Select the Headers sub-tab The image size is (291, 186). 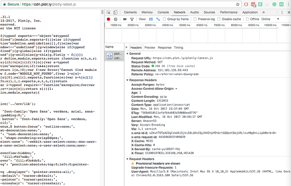click(136, 48)
